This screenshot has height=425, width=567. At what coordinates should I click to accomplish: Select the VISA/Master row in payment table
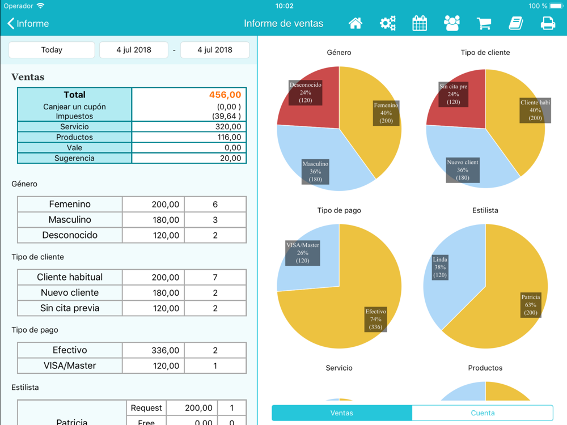(132, 365)
